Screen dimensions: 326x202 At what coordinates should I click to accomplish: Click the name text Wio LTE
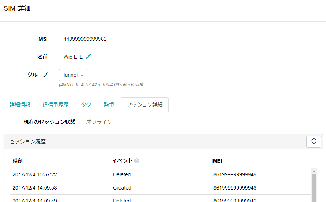pyautogui.click(x=73, y=57)
